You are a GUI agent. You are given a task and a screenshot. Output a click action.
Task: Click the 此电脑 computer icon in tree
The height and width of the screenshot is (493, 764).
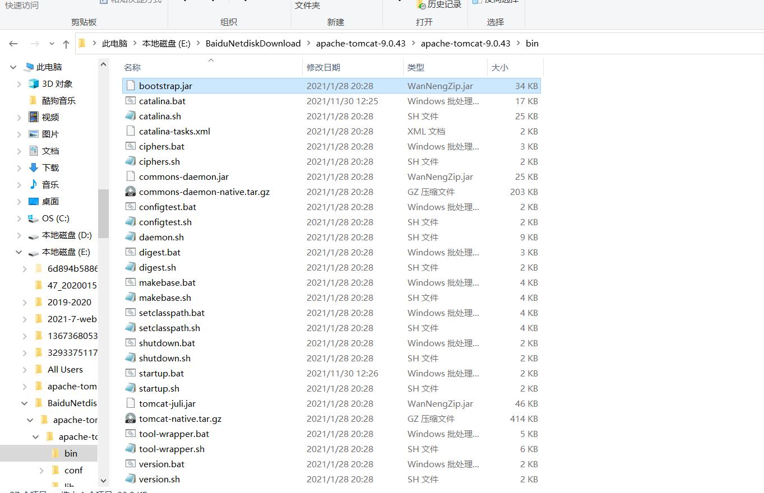click(28, 67)
